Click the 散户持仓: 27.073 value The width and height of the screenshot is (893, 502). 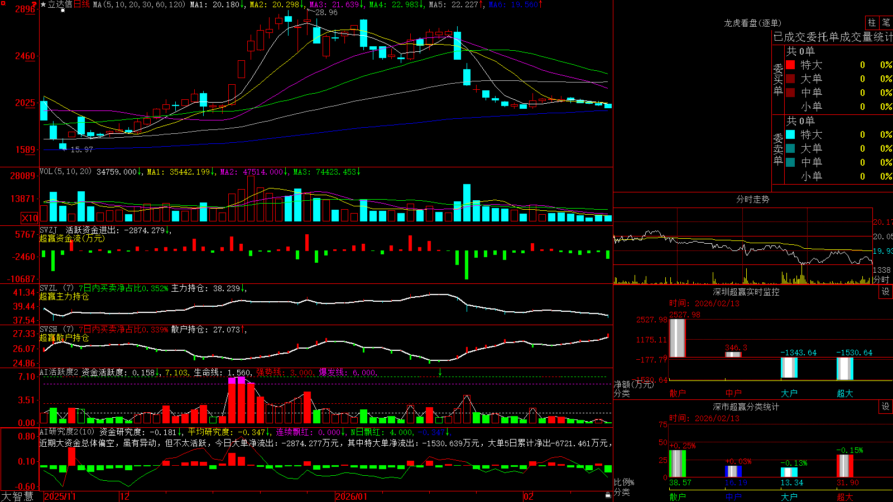[x=205, y=330]
